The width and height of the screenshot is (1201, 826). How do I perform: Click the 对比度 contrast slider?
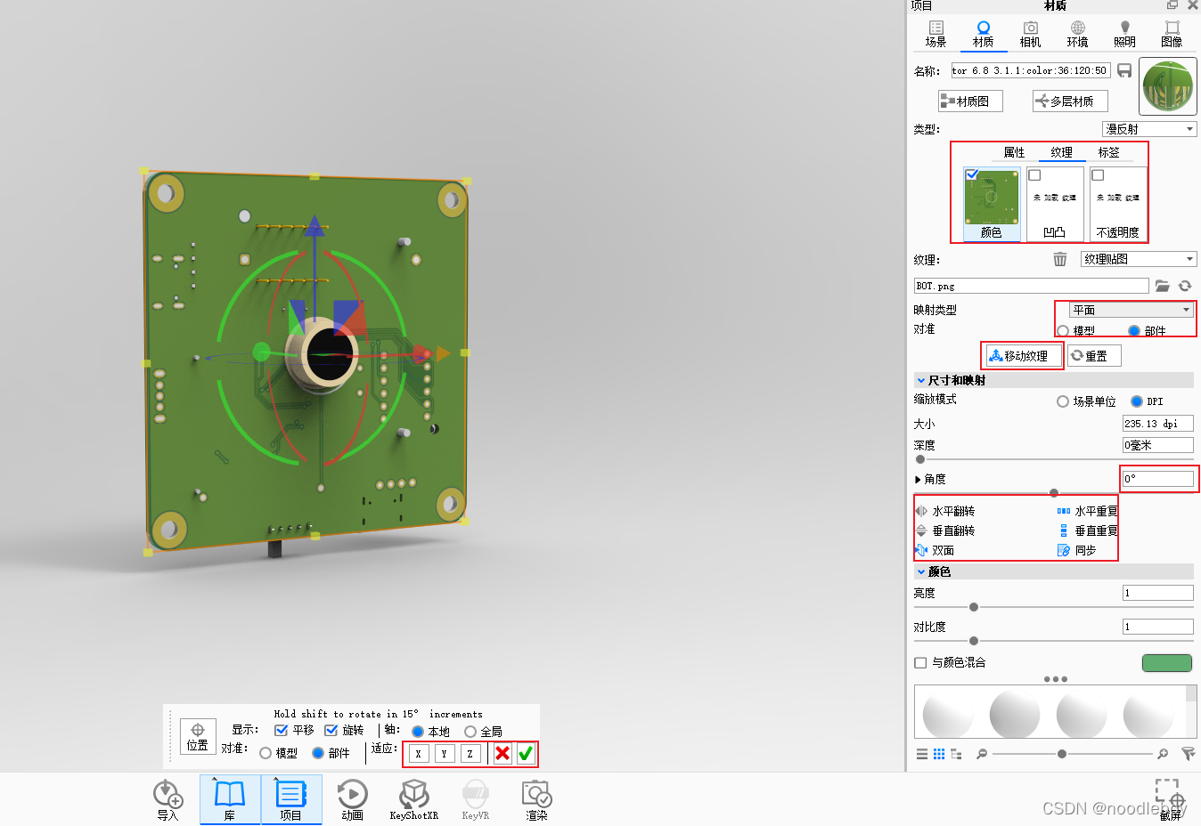(1054, 641)
